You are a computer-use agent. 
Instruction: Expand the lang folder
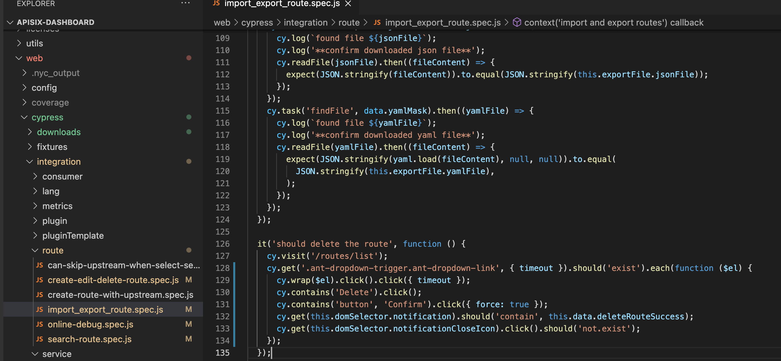coord(35,191)
